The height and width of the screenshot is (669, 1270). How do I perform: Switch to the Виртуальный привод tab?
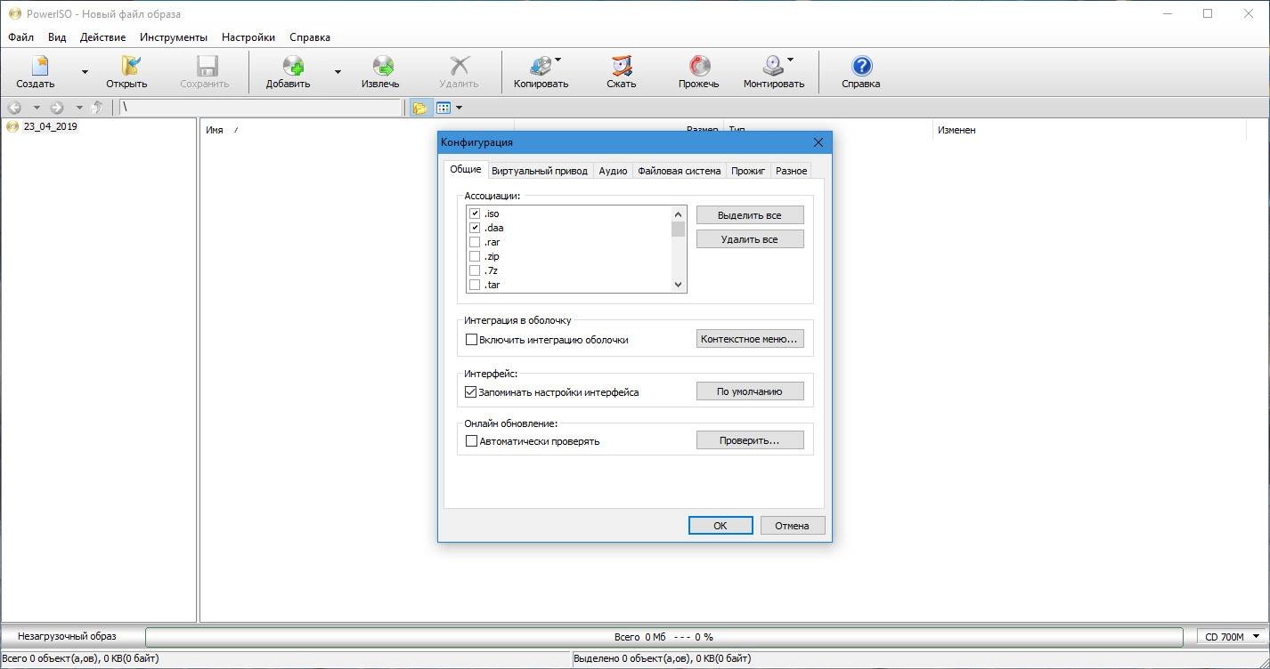540,171
